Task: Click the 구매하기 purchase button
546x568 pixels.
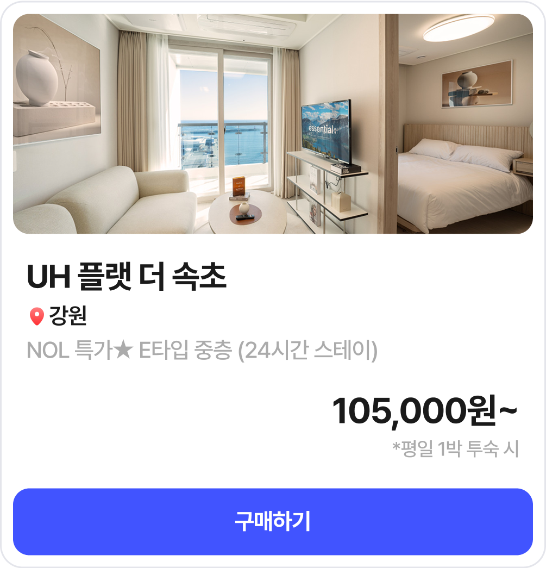Action: pos(273,521)
